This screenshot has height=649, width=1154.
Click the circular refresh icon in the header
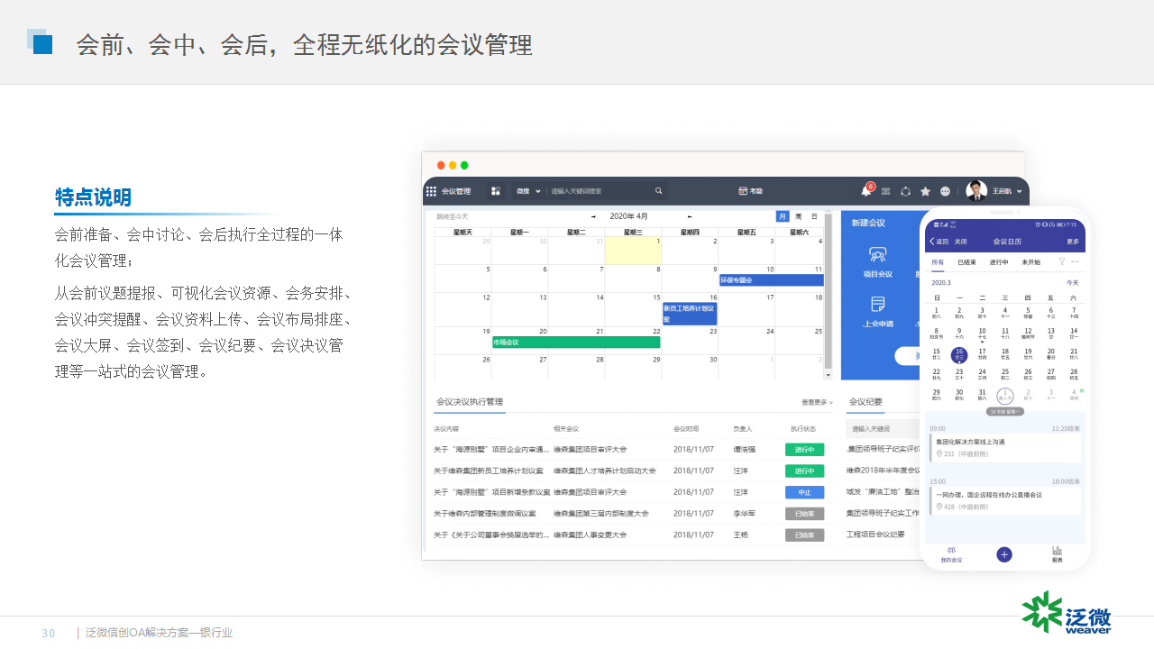pyautogui.click(x=905, y=191)
